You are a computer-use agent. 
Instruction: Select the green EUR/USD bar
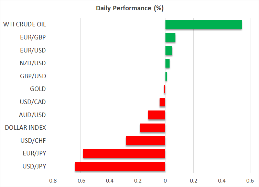coord(169,50)
